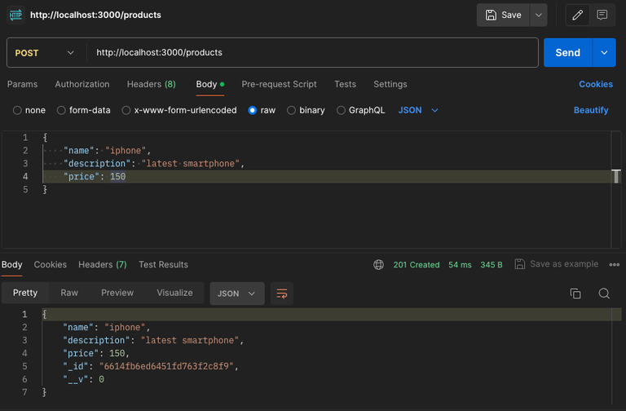This screenshot has width=626, height=411.
Task: Open the response more options ellipsis
Action: click(615, 264)
